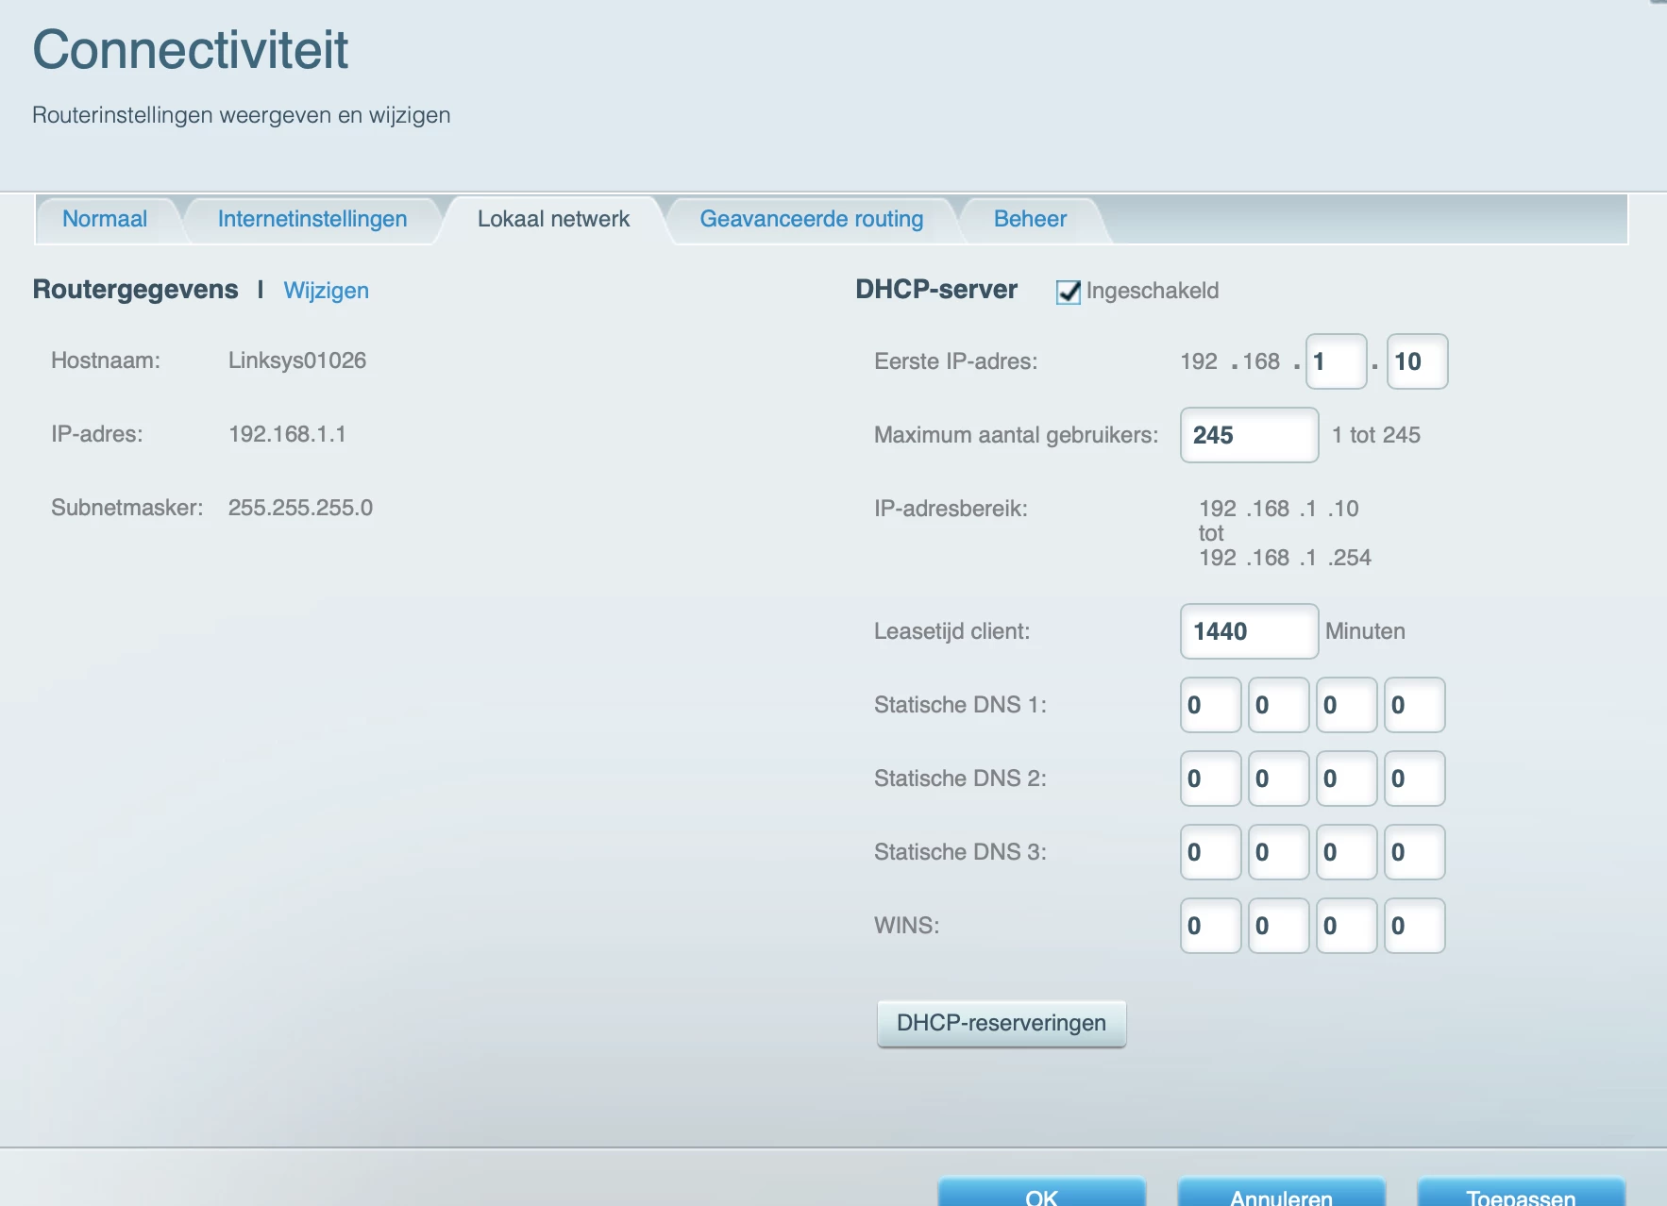Click third octet of Statische DNS 2
1667x1206 pixels.
[x=1346, y=779]
